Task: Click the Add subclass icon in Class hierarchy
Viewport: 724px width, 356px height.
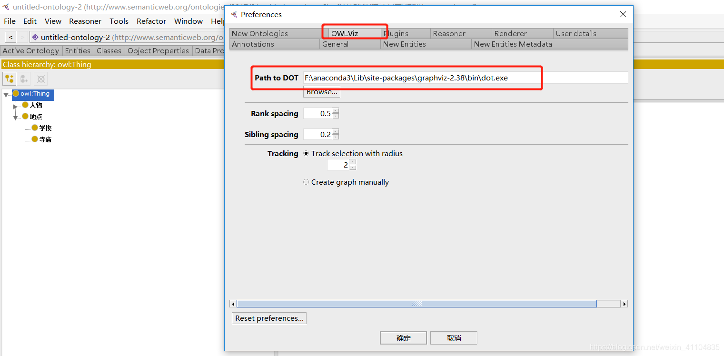Action: pyautogui.click(x=10, y=79)
